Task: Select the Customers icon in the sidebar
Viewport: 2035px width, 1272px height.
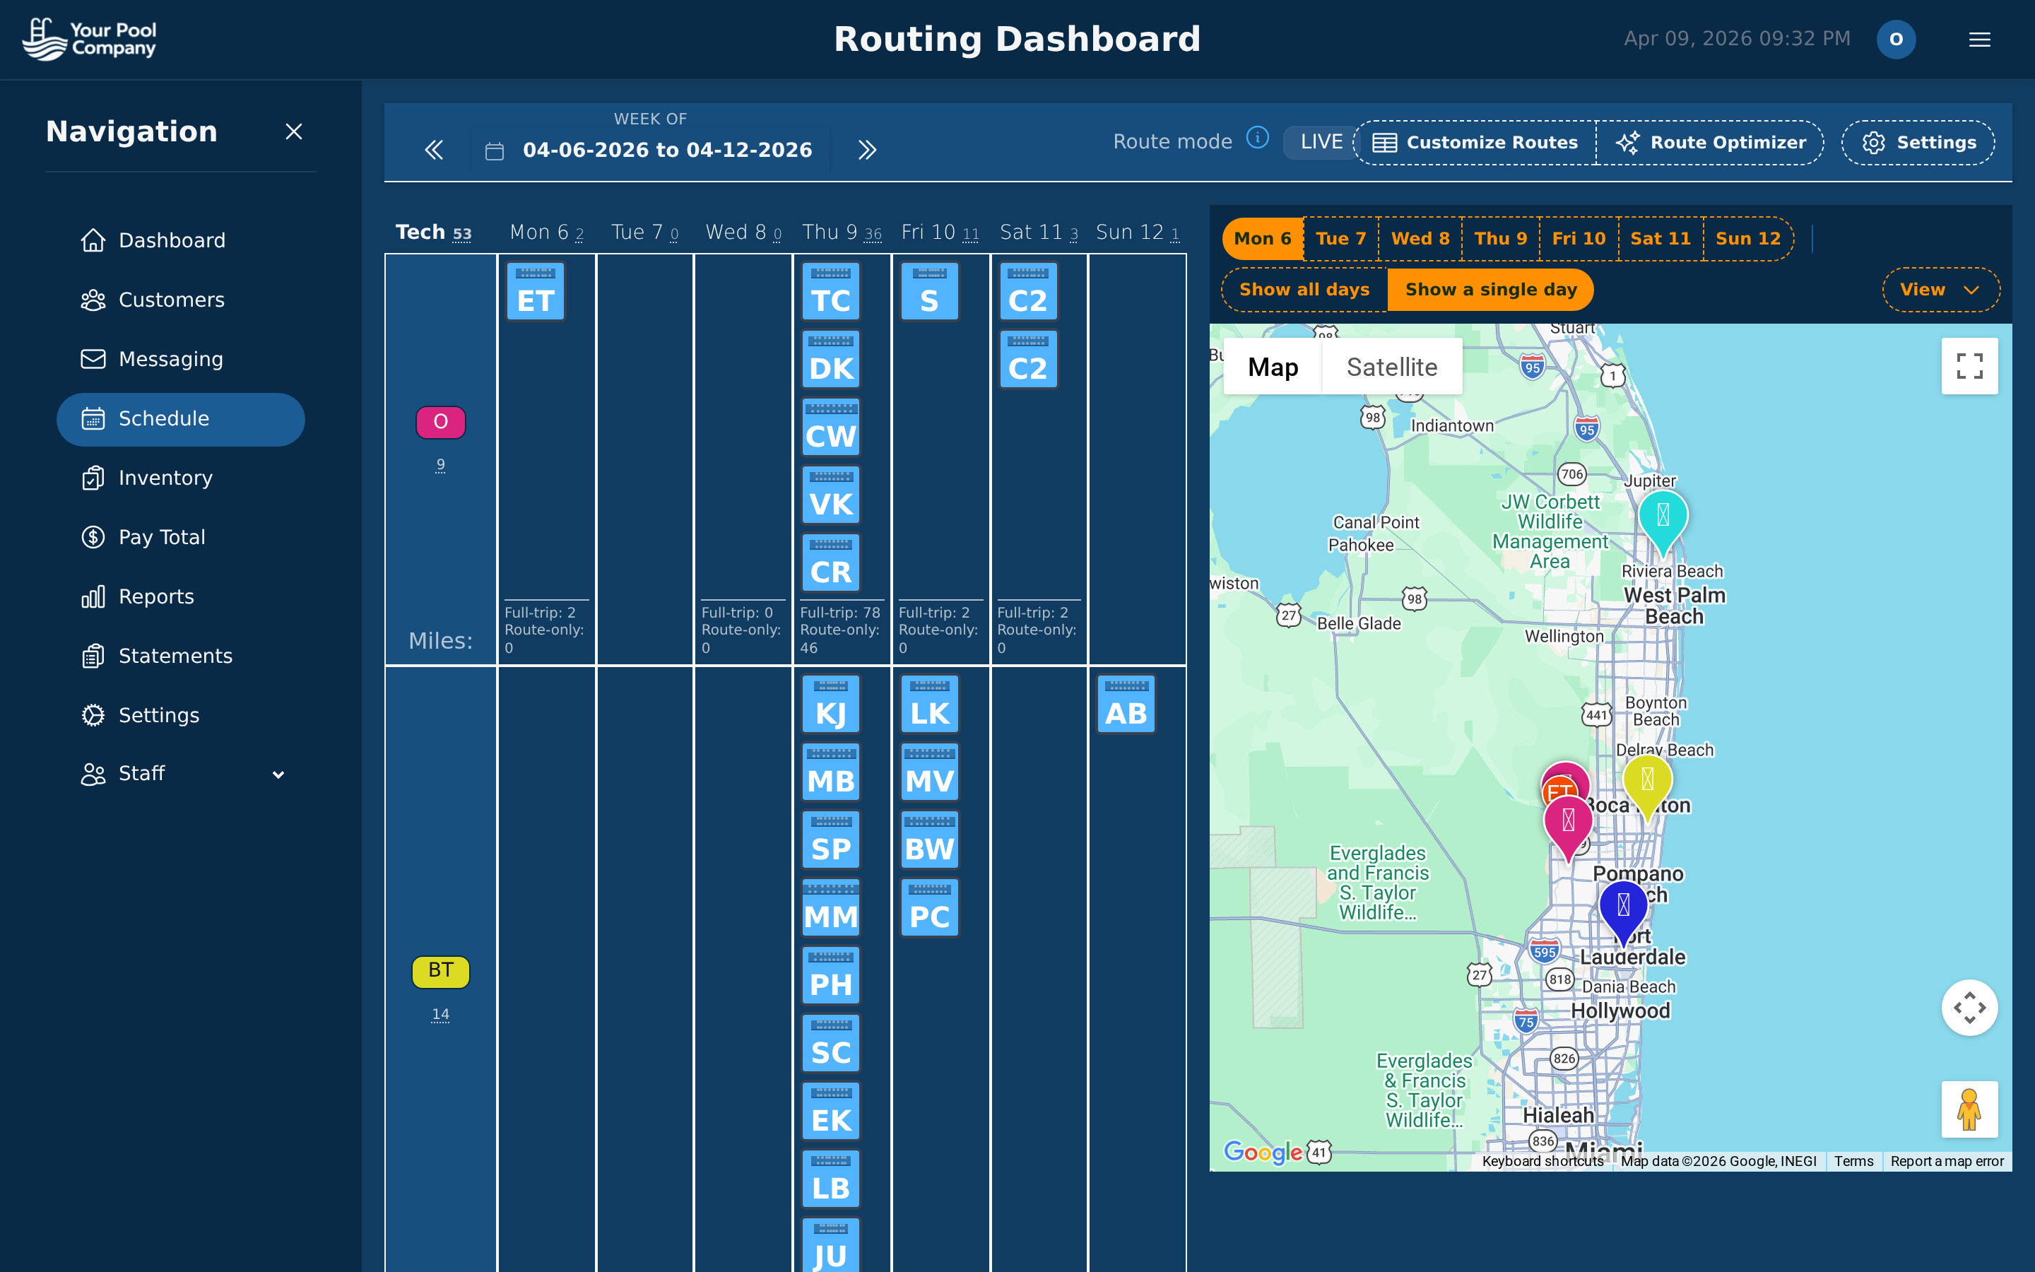Action: (x=95, y=300)
